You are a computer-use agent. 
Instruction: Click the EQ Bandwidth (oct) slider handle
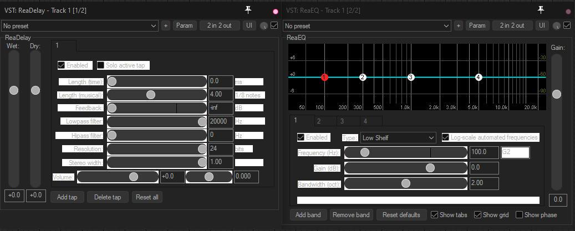(x=405, y=183)
